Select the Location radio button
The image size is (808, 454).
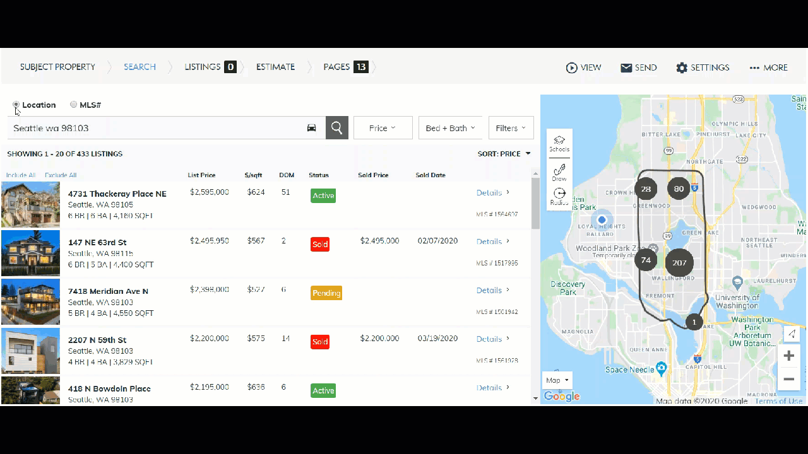[x=16, y=105]
